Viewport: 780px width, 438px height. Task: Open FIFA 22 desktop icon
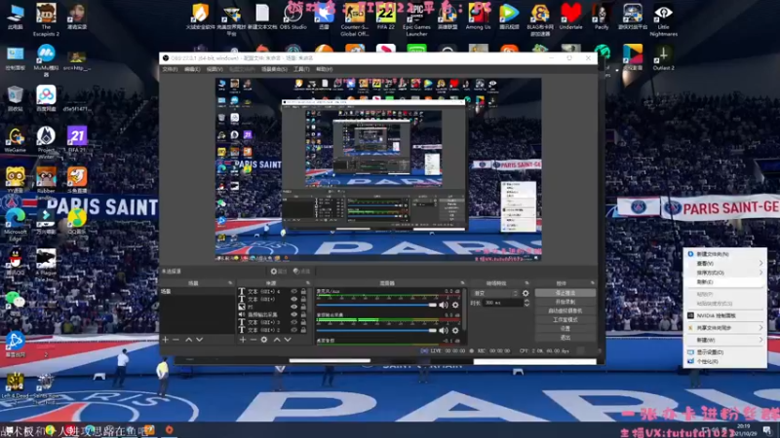tap(385, 17)
